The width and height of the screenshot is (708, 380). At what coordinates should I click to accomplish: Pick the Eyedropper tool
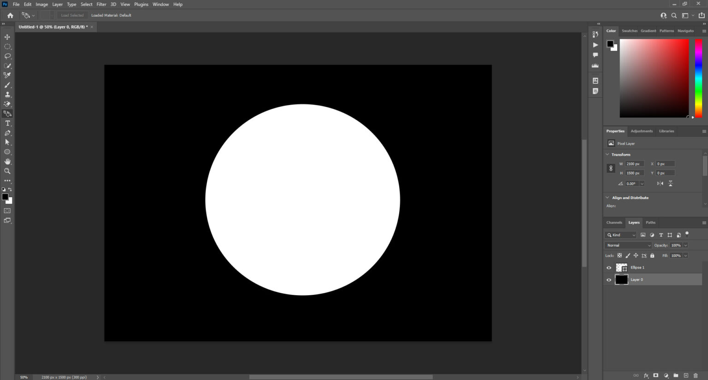pyautogui.click(x=7, y=75)
